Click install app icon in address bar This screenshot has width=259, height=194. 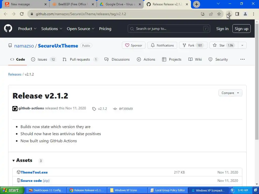tap(203, 14)
